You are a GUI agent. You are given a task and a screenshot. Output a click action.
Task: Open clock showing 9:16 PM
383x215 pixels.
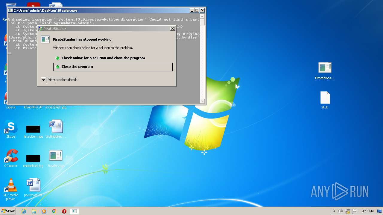point(367,211)
